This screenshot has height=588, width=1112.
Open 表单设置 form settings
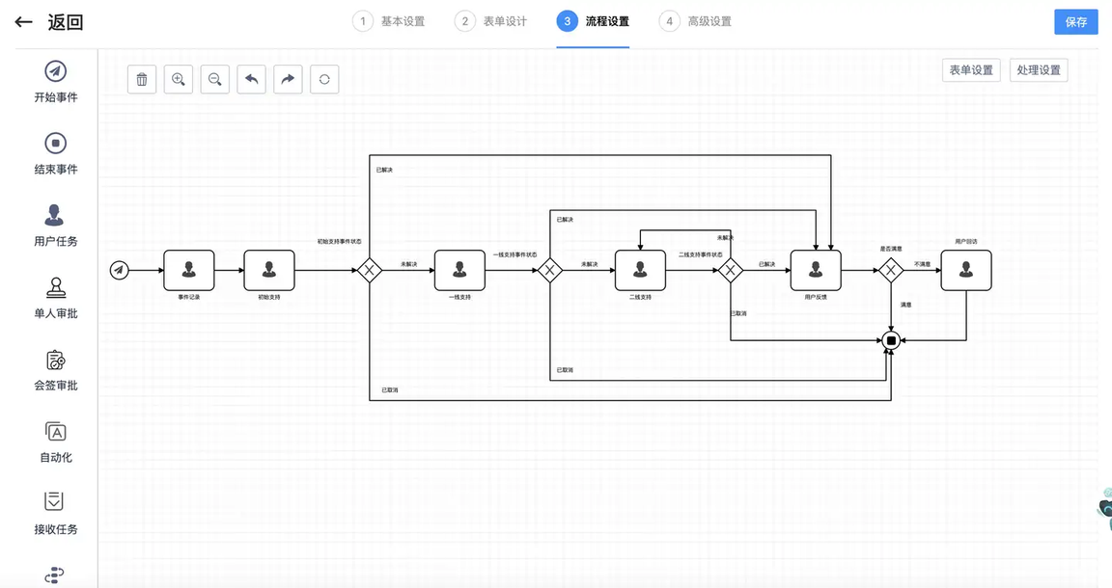971,70
